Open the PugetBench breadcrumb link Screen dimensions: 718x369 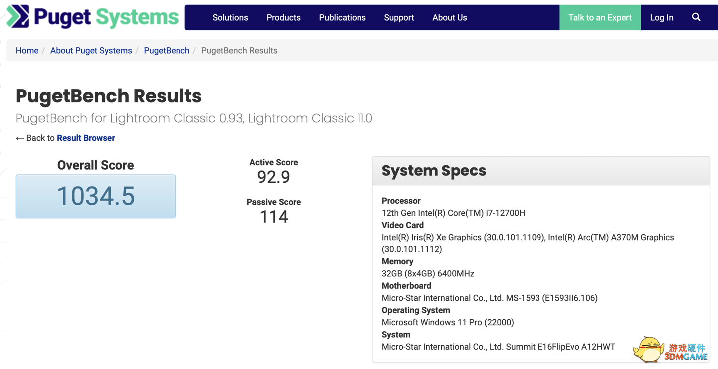click(x=167, y=51)
